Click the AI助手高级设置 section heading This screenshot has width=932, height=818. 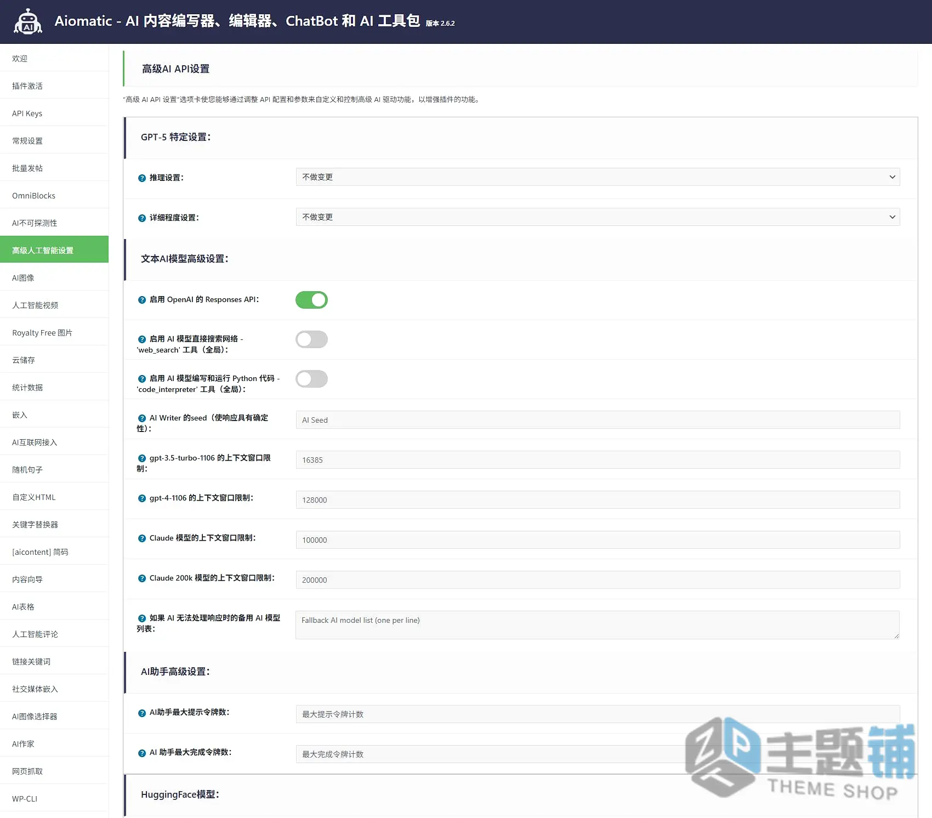click(175, 672)
